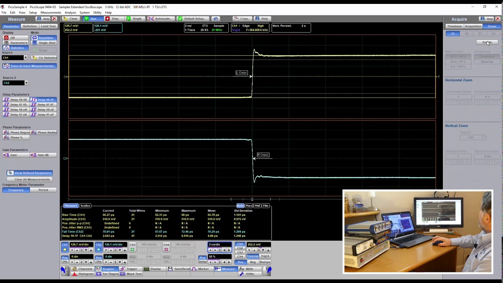Screen dimensions: 503x283
Task: Switch trigger mode to Trig'd
Action: pos(265,256)
